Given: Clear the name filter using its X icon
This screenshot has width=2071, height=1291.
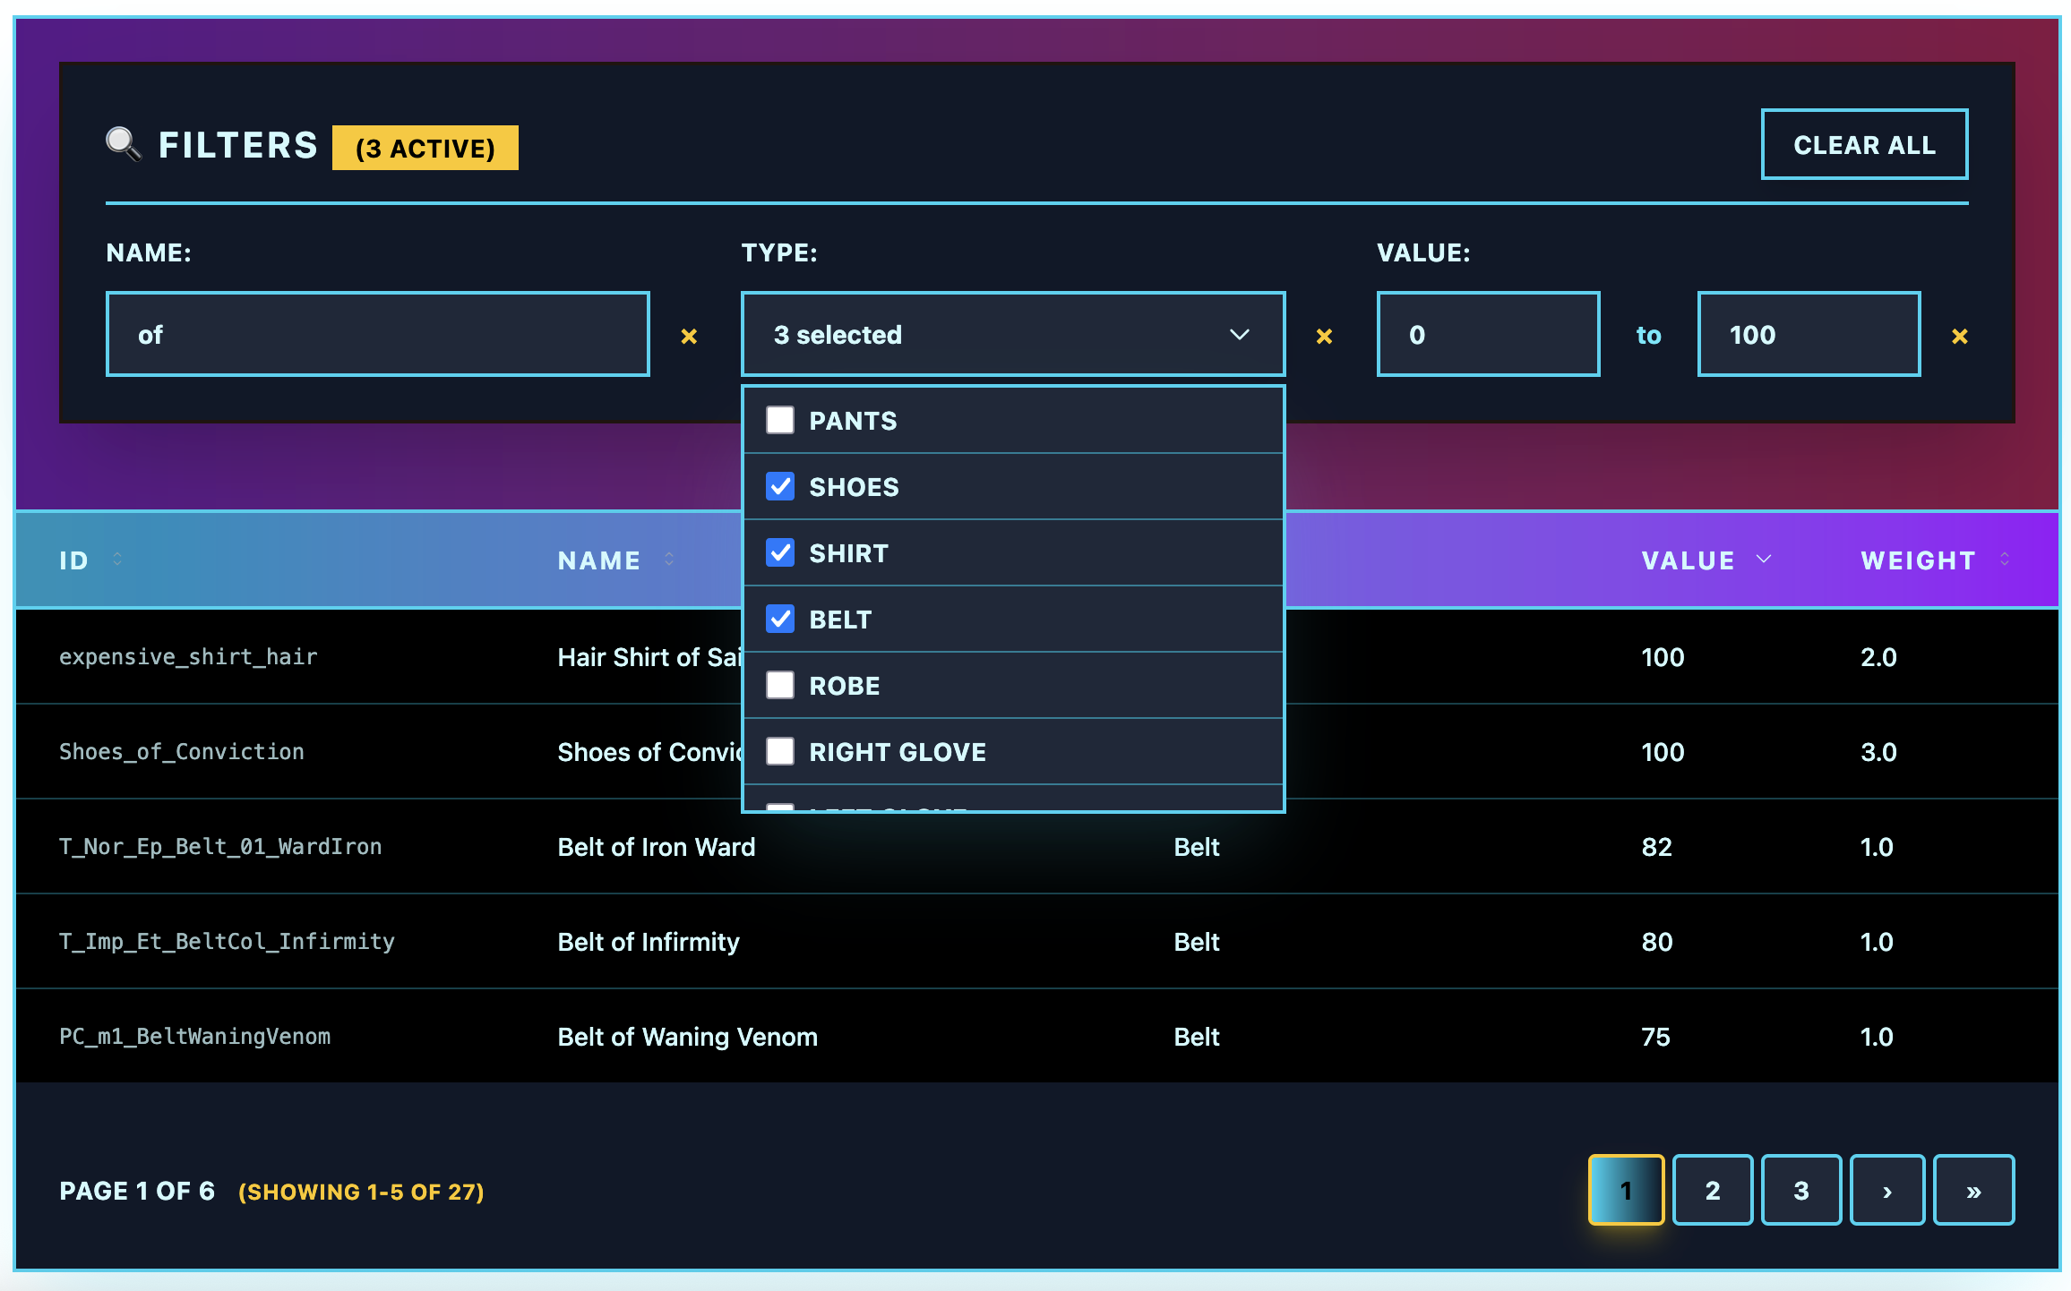Looking at the screenshot, I should point(689,336).
